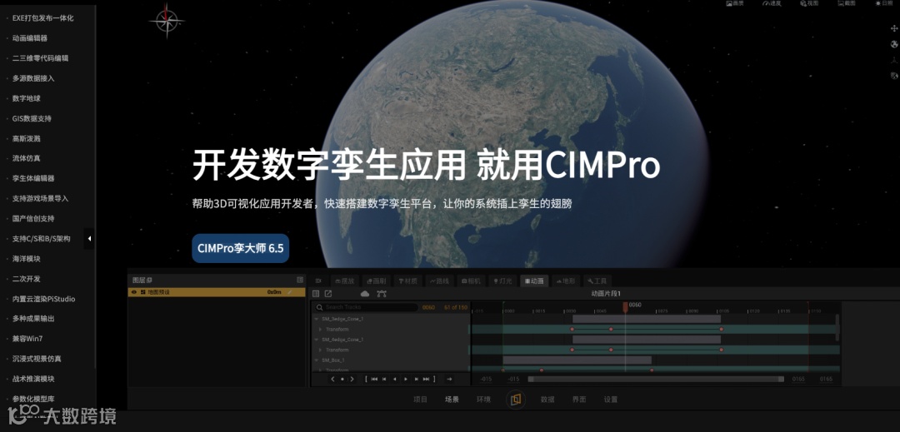900x432 pixels.
Task: Open the 日照 sunlight setting at top
Action: click(x=884, y=3)
